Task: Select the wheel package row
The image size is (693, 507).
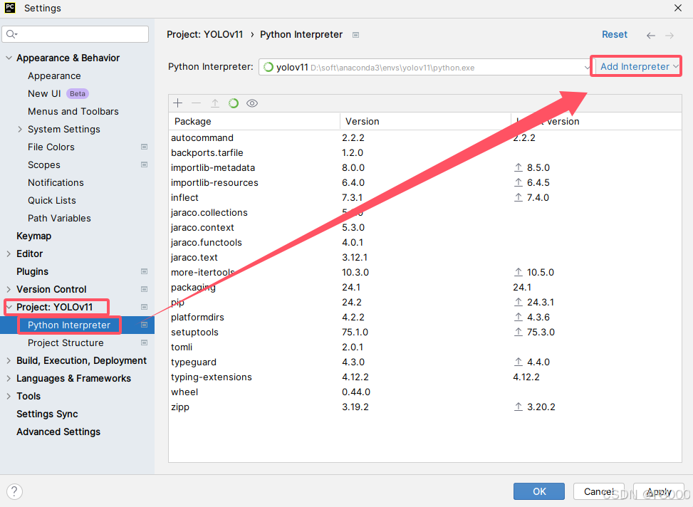Action: pyautogui.click(x=424, y=392)
